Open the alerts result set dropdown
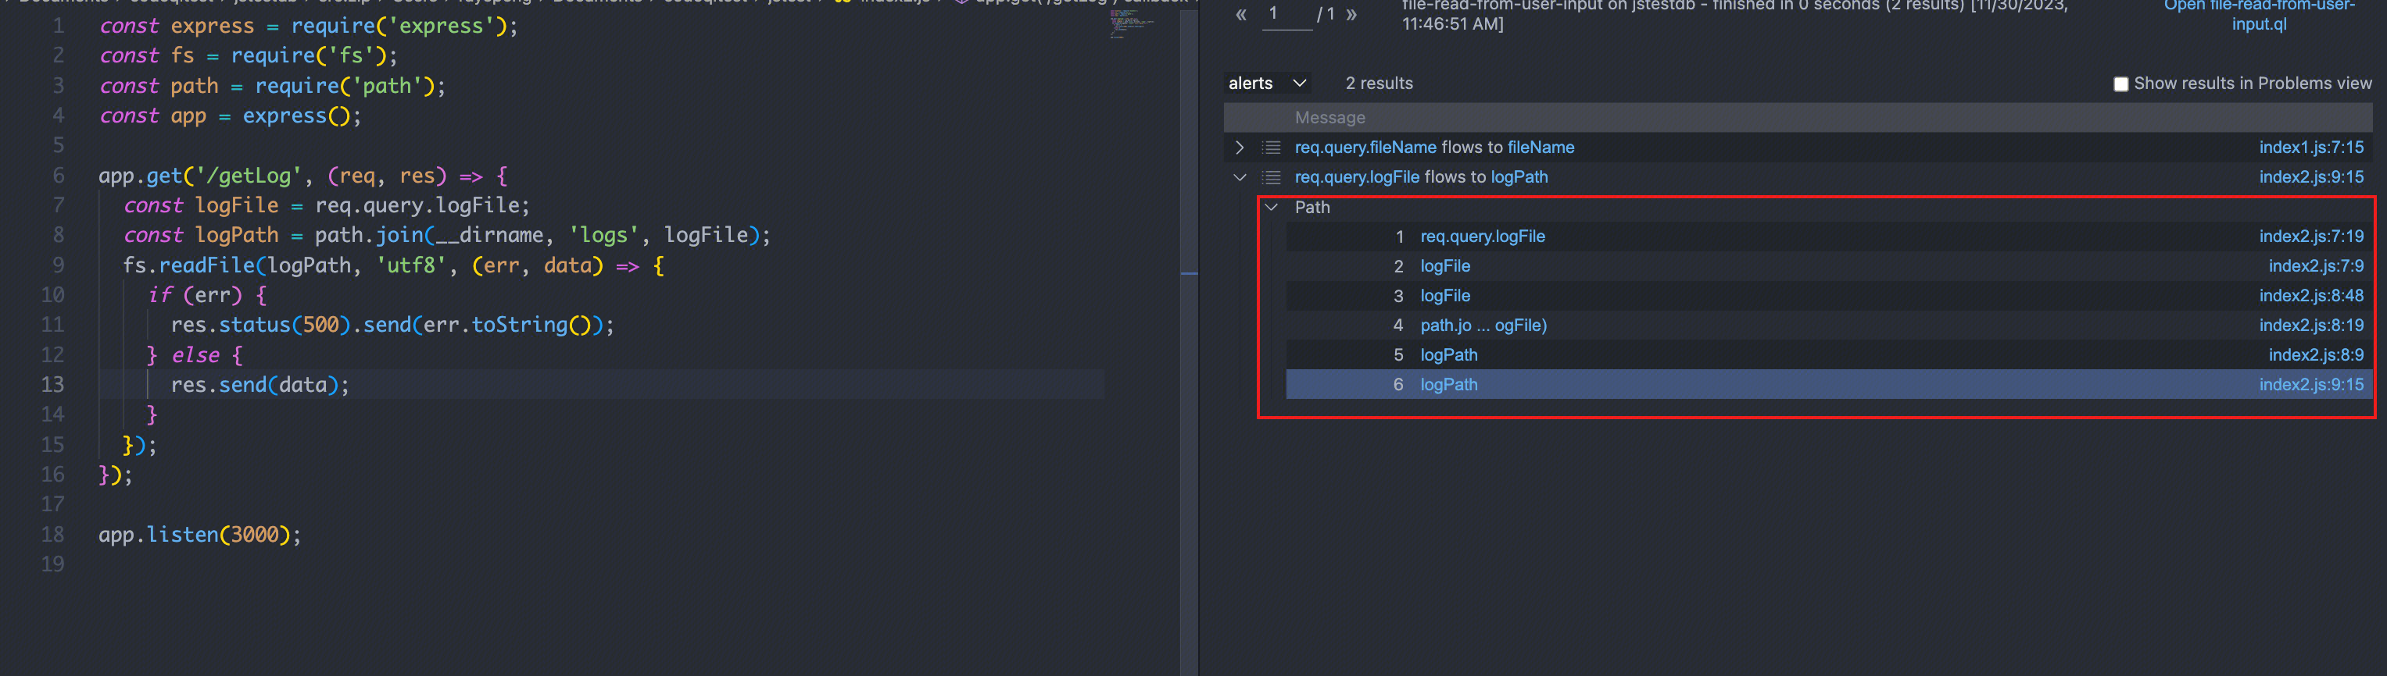 pyautogui.click(x=1267, y=84)
